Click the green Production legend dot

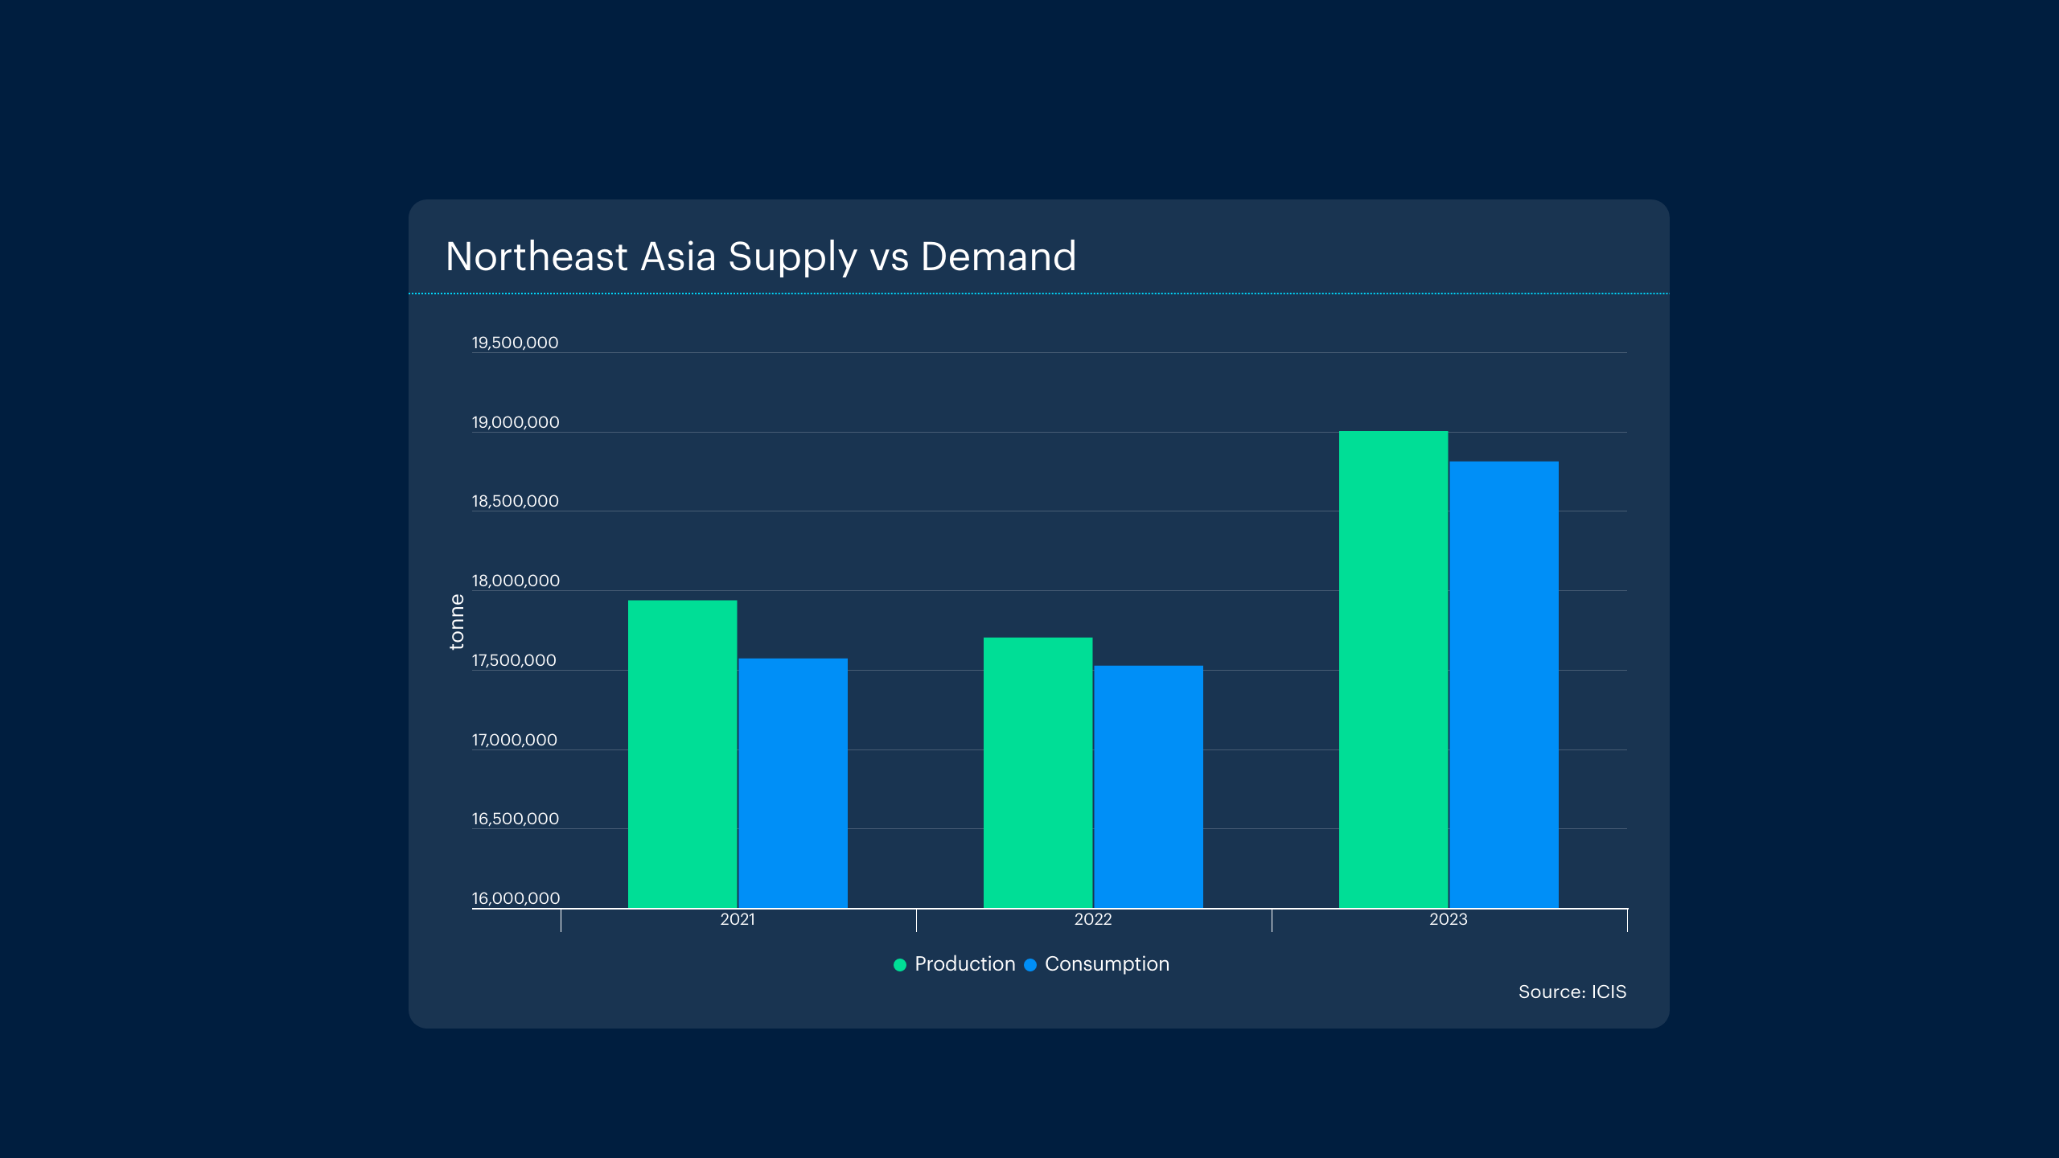900,964
